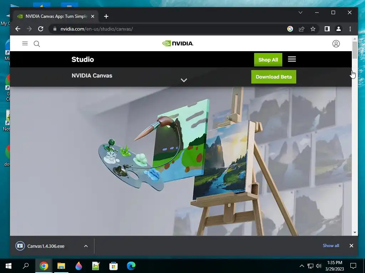
Task: Open the taskbar clock and date
Action: click(334, 266)
